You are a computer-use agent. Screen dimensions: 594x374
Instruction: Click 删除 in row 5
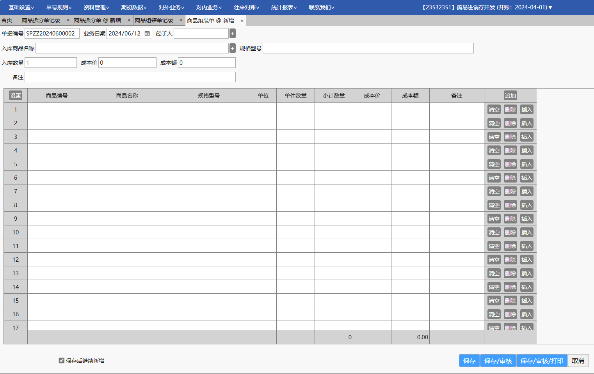(x=510, y=164)
